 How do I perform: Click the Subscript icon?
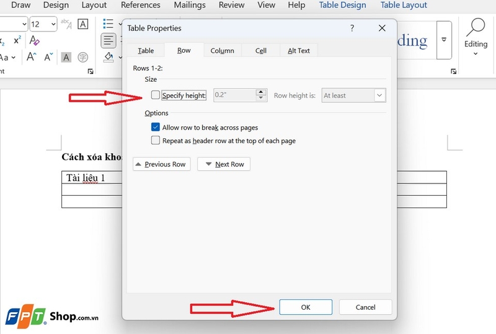tap(2, 41)
